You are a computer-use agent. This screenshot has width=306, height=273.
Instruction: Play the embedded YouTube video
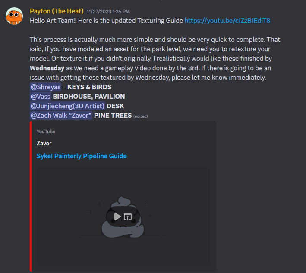tap(117, 217)
